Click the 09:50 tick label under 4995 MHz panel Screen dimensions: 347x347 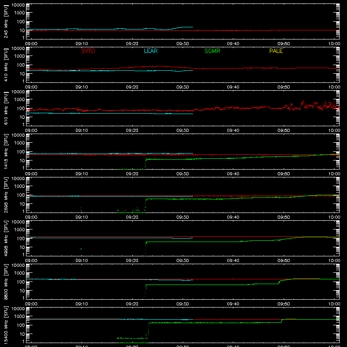284,261
